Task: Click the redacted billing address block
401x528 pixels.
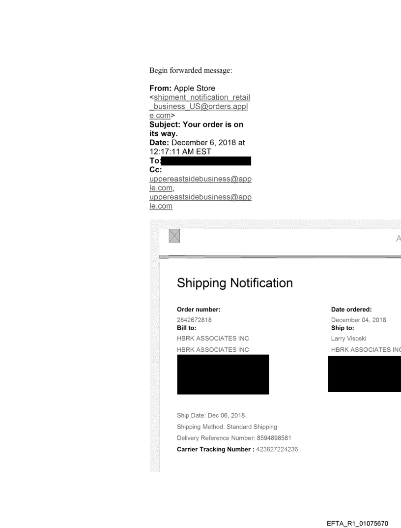Action: tap(223, 374)
